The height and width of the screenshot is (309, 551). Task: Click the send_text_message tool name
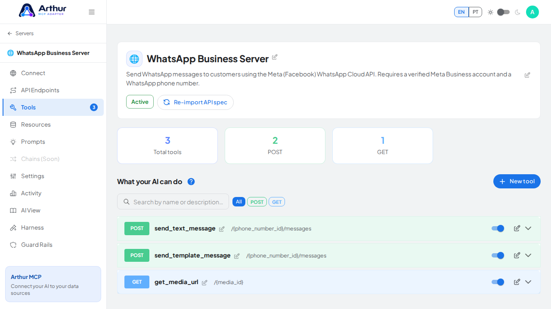(185, 228)
